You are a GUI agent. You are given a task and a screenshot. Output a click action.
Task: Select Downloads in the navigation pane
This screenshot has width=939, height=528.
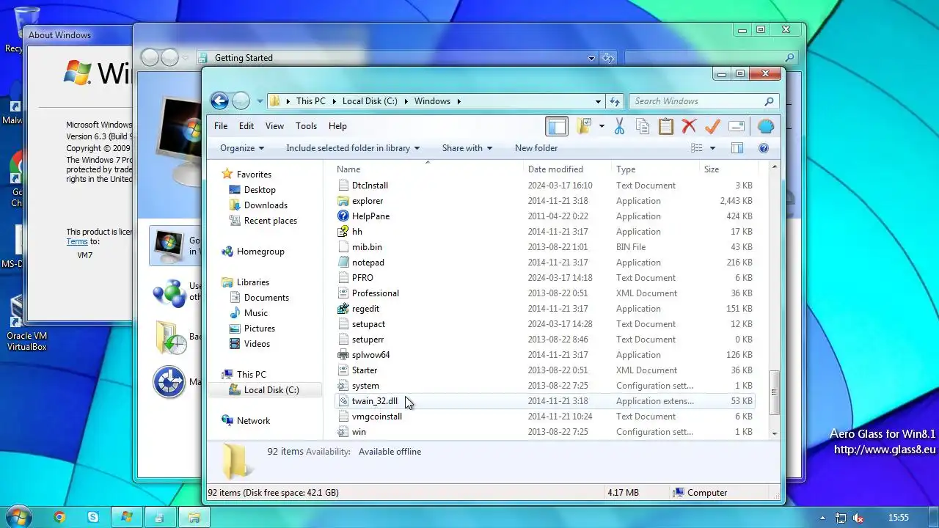pos(266,205)
